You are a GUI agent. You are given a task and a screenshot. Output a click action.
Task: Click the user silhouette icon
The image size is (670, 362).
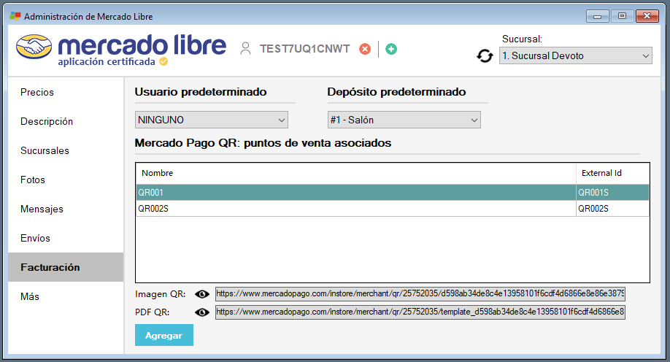[245, 49]
